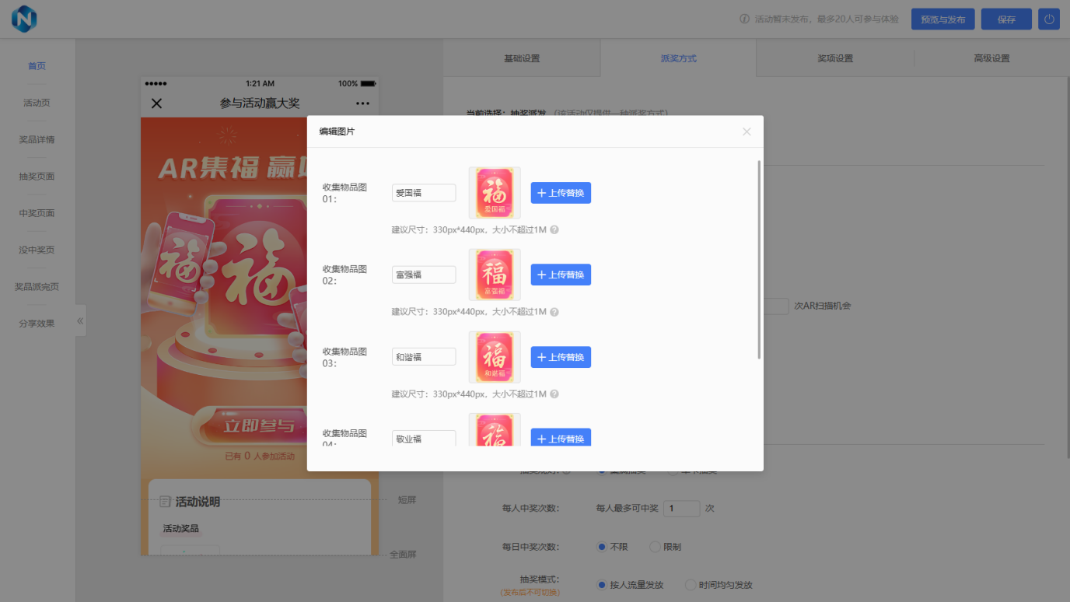
Task: Collapse the left sidebar with the « arrow
Action: coord(79,319)
